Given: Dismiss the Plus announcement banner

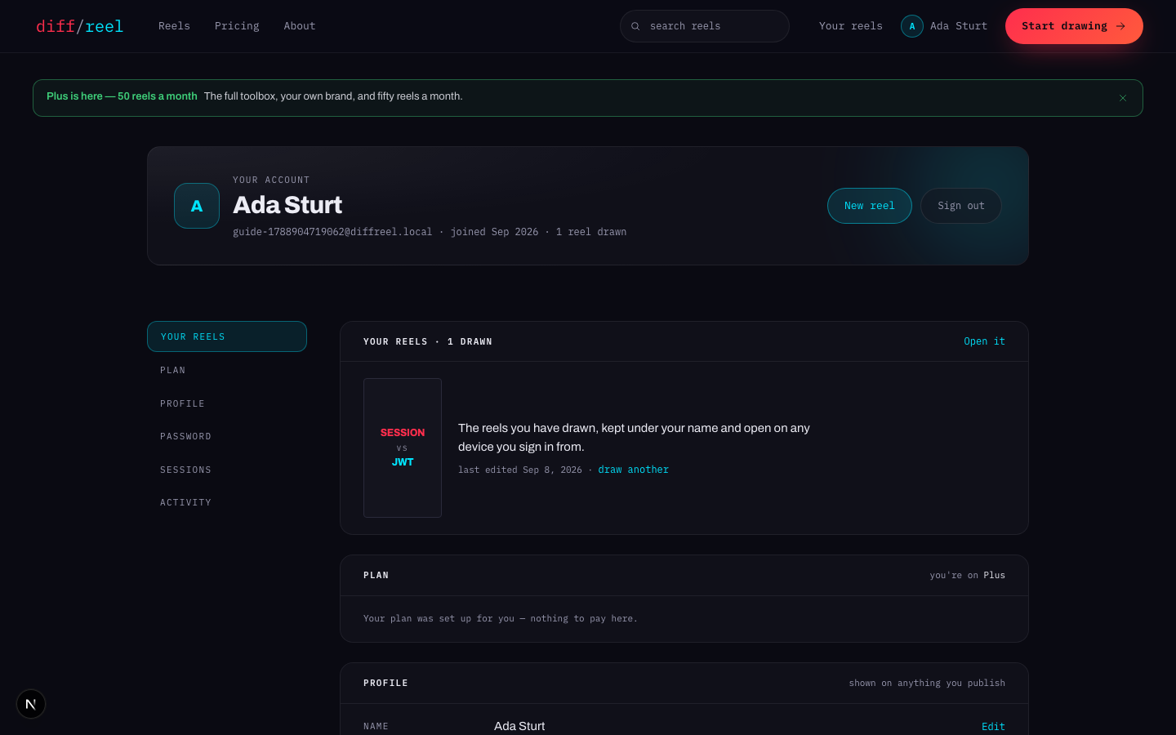Looking at the screenshot, I should click(1123, 98).
